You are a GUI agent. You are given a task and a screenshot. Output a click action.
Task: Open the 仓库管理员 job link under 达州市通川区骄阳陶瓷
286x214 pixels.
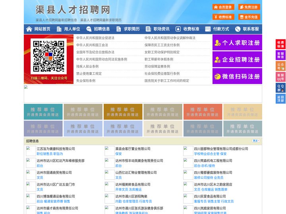pos(130,201)
